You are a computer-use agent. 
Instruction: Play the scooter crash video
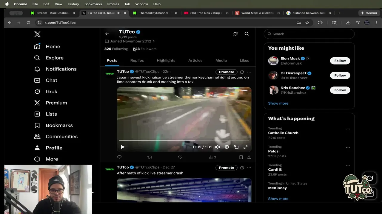tap(123, 147)
